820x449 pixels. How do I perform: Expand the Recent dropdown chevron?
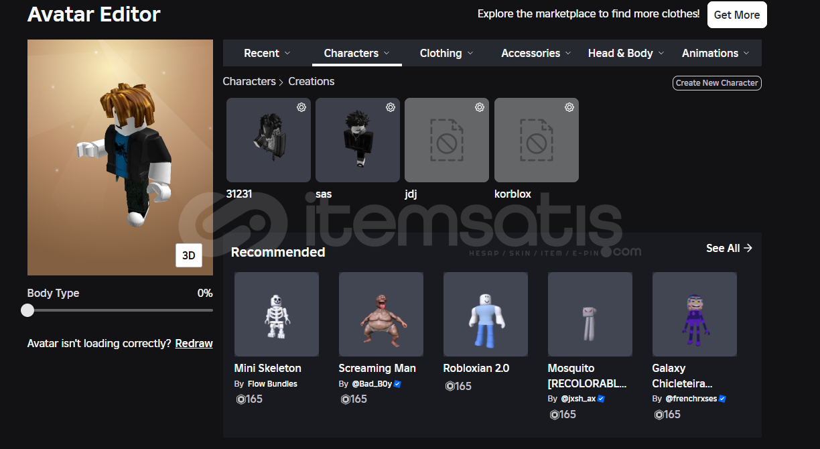pyautogui.click(x=287, y=54)
